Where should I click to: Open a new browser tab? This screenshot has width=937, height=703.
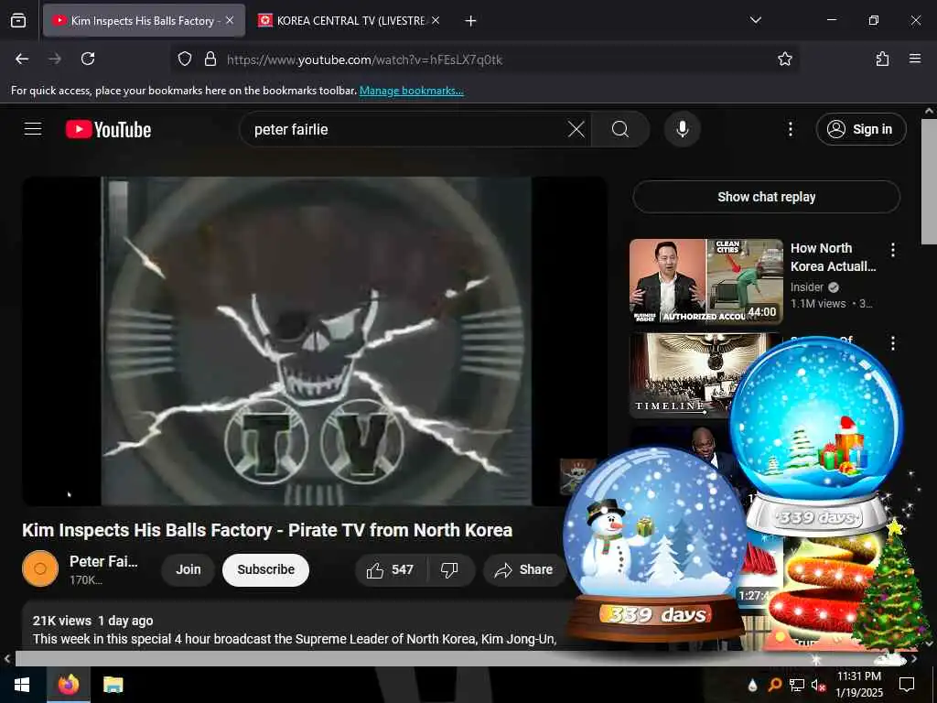tap(471, 21)
